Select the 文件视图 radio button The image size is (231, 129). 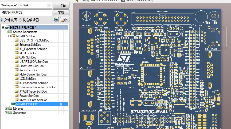pos(2,20)
